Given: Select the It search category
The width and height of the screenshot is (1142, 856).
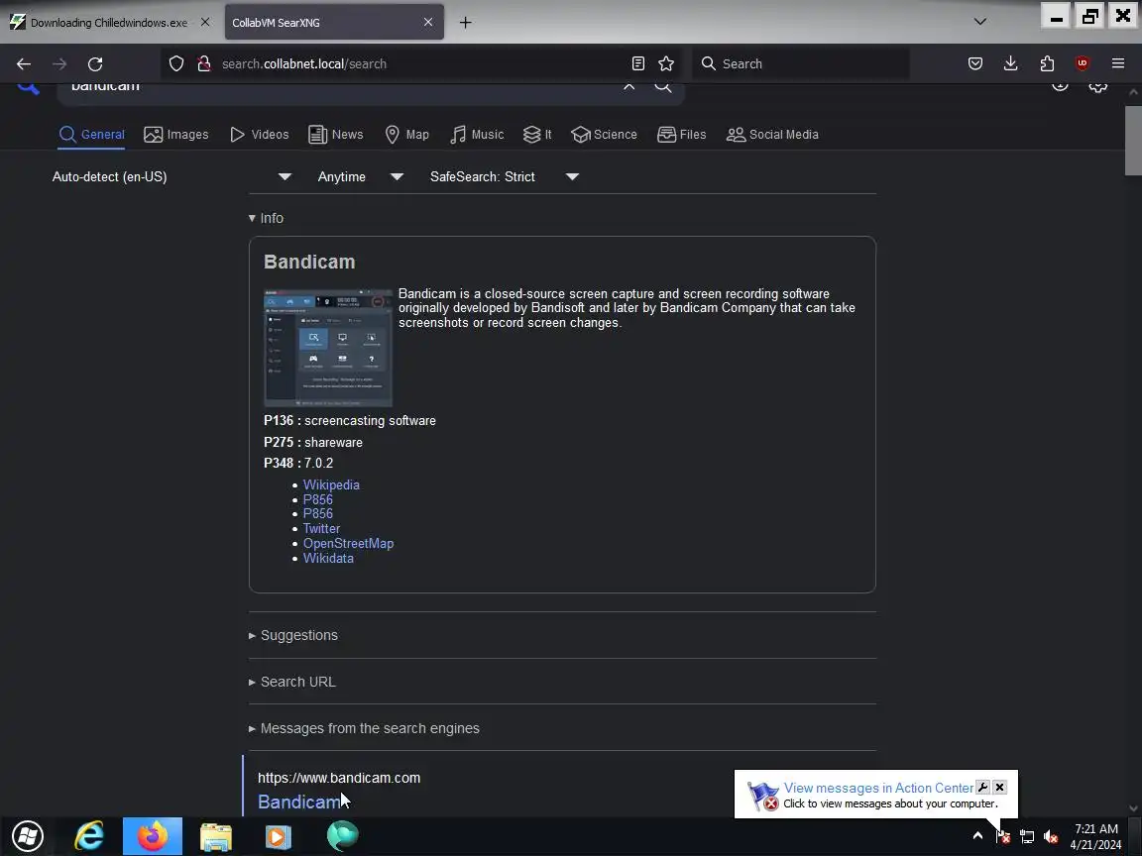Looking at the screenshot, I should click(x=537, y=135).
